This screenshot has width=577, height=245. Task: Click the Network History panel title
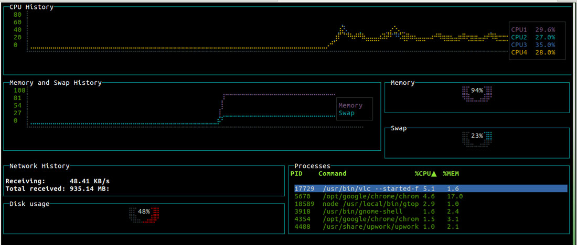tap(39, 166)
